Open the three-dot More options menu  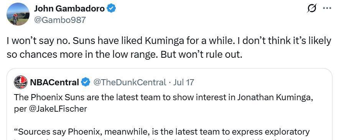point(327,8)
